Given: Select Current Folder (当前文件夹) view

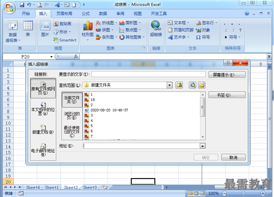Looking at the screenshot, I should [72, 100].
